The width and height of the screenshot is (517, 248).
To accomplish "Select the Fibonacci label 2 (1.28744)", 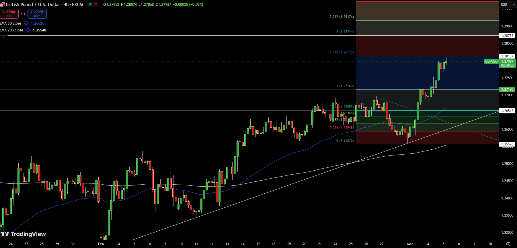I will click(x=345, y=32).
